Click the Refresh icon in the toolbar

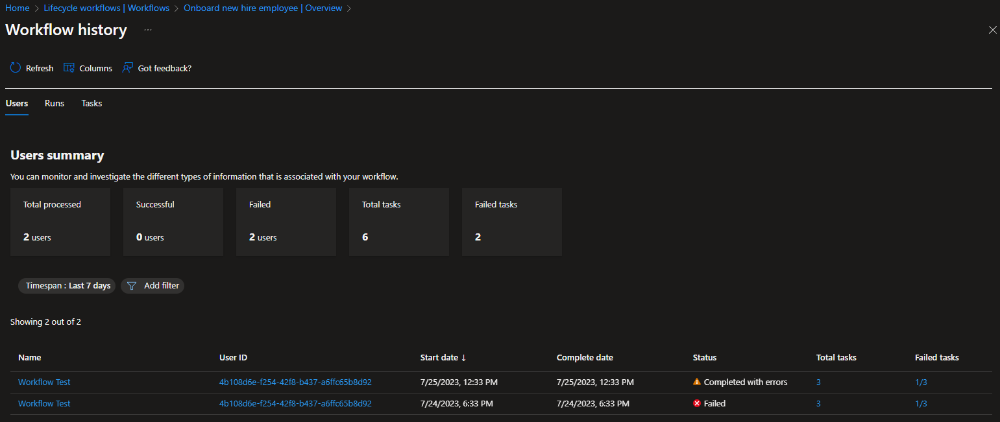click(16, 68)
